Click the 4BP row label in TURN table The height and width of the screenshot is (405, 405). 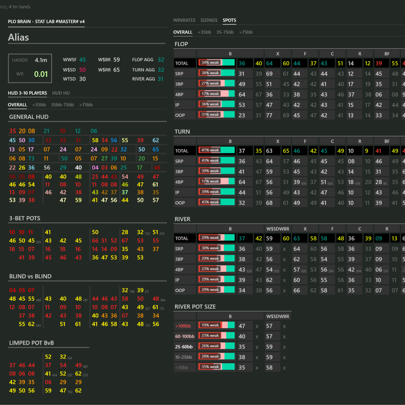(x=179, y=182)
